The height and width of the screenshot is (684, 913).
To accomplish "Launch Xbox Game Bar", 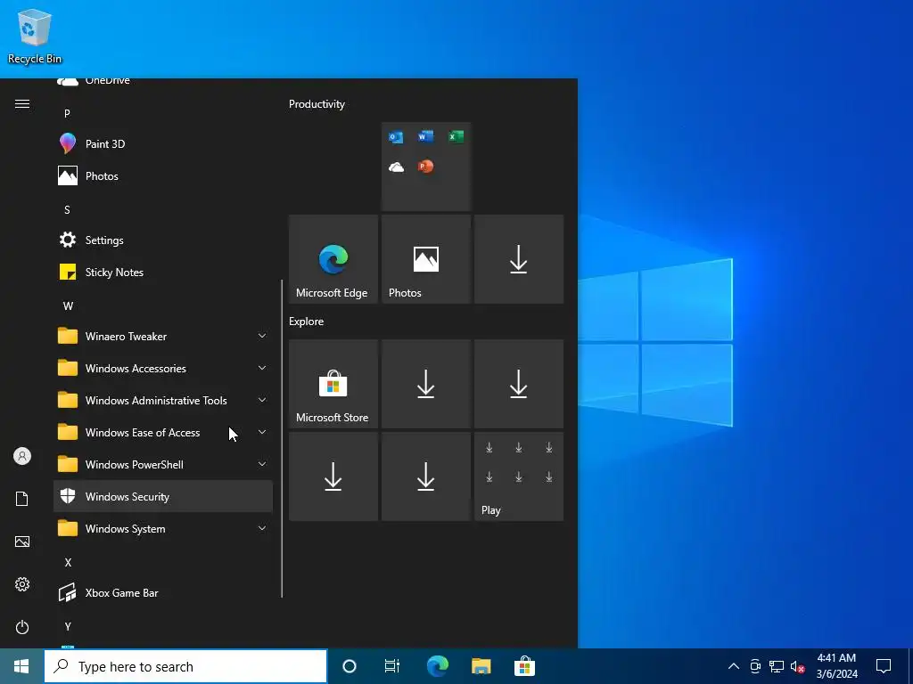I will 163,592.
